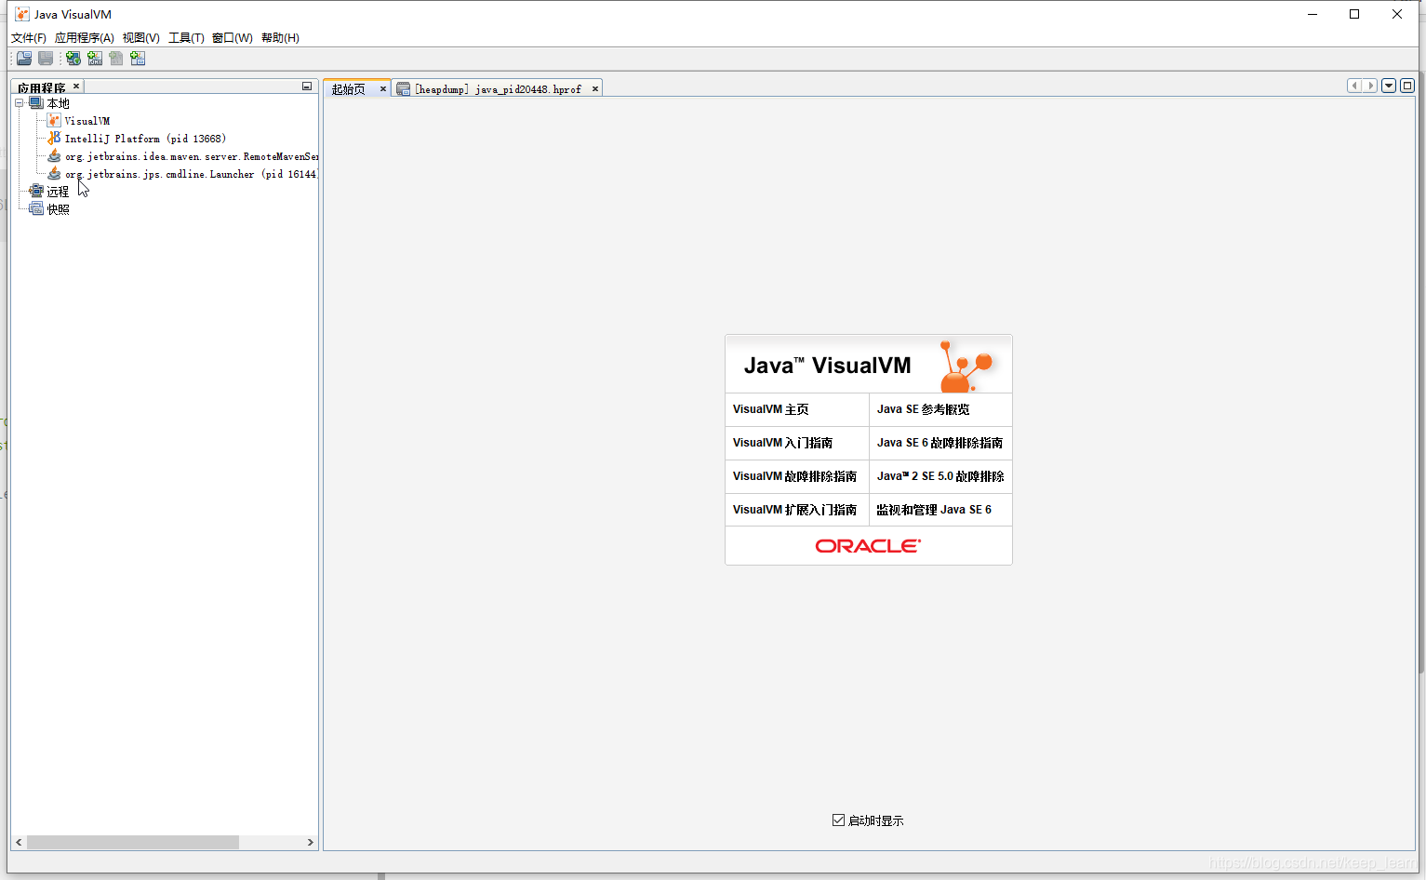
Task: Open the Java SE 参考概览 link
Action: coord(923,409)
